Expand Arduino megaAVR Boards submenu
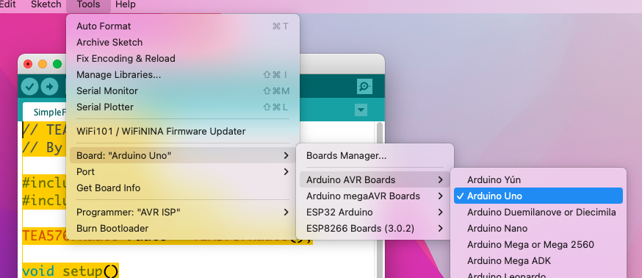 click(x=375, y=196)
